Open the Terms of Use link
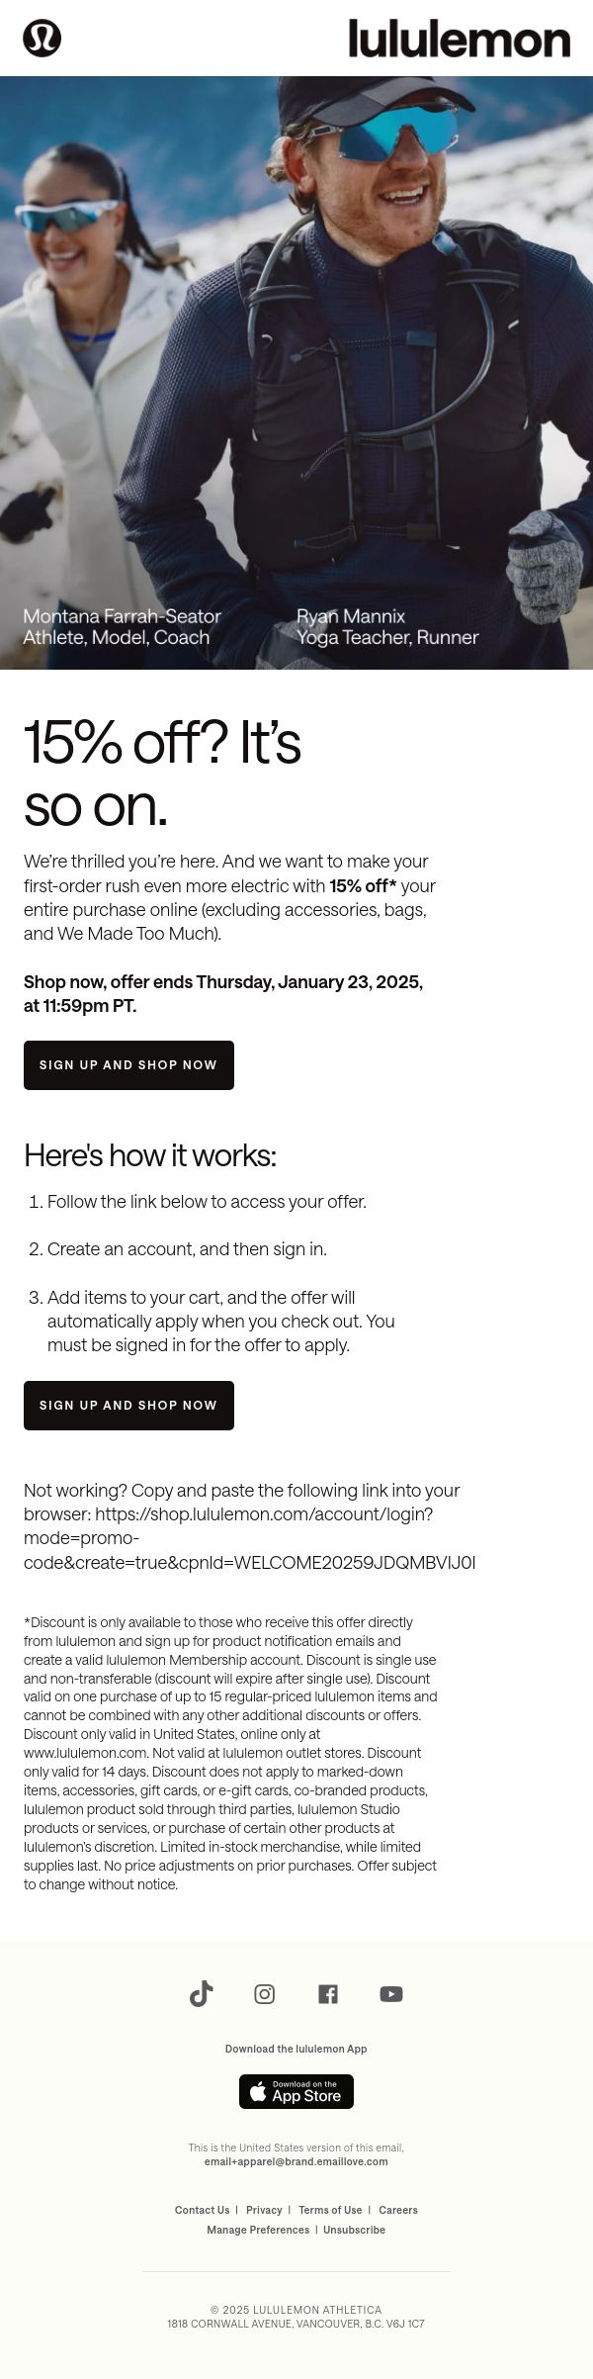This screenshot has width=593, height=2379. (x=330, y=2210)
